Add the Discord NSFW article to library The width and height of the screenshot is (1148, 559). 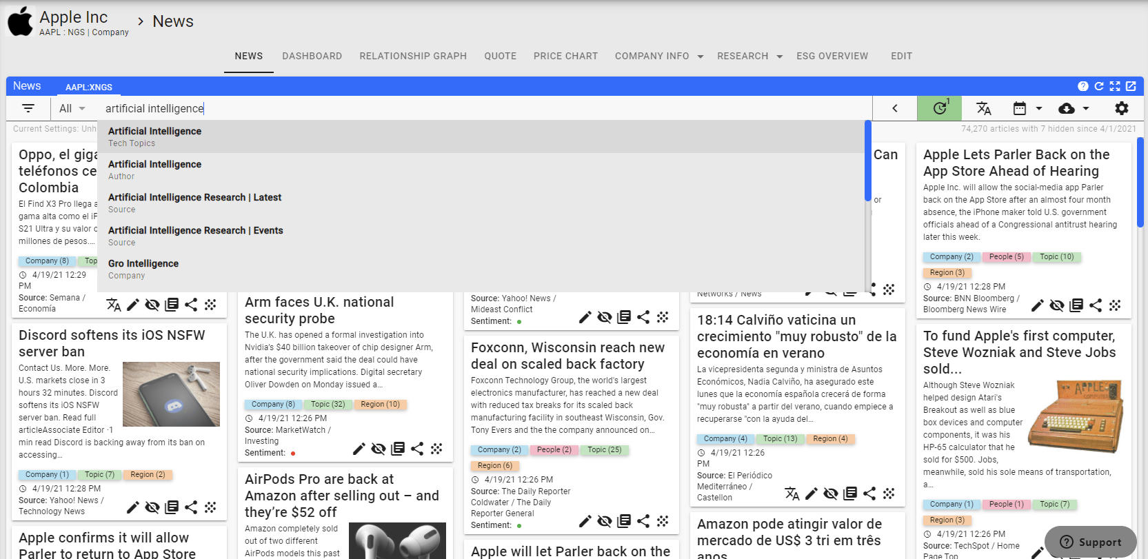172,507
